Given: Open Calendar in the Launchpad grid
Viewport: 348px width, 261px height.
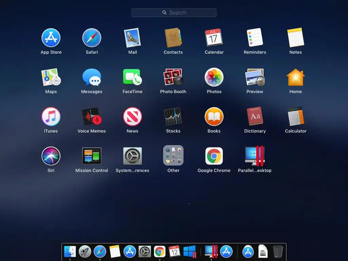Looking at the screenshot, I should (x=214, y=37).
